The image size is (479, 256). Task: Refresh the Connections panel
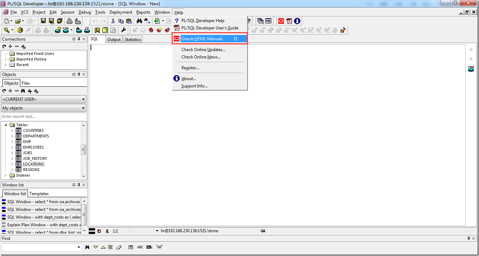click(x=4, y=47)
